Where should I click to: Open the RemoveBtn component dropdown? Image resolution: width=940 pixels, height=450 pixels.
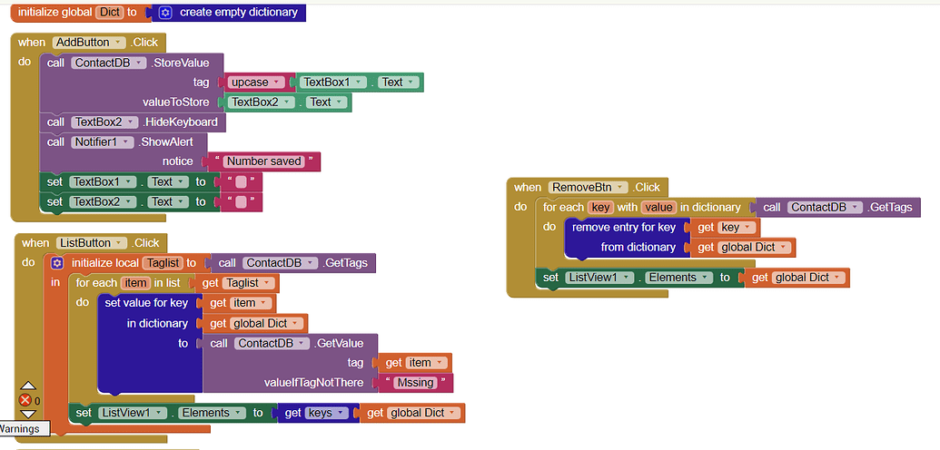coord(589,188)
